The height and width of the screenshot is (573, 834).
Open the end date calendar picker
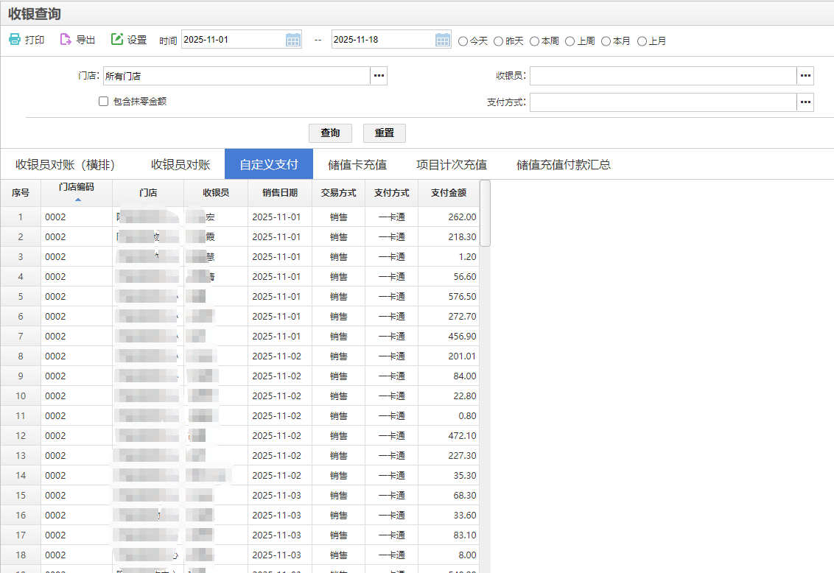[x=443, y=40]
